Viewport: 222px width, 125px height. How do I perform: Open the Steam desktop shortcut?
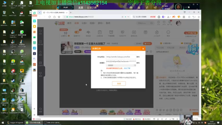pyautogui.click(x=13, y=82)
